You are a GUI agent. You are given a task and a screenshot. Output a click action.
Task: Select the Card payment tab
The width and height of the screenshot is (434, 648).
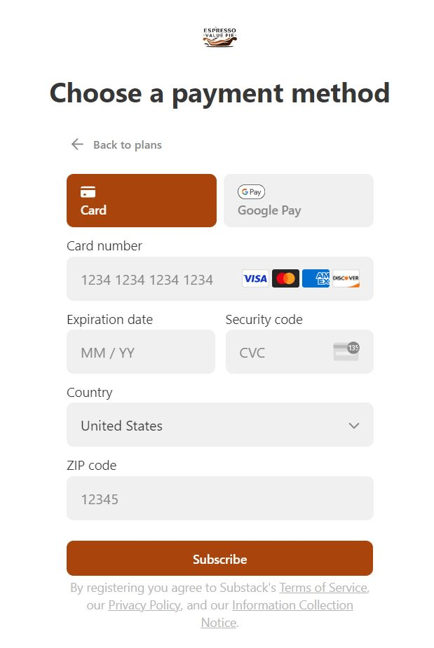tap(142, 201)
